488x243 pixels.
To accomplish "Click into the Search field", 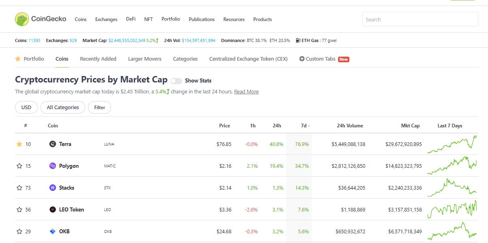I will click(420, 19).
